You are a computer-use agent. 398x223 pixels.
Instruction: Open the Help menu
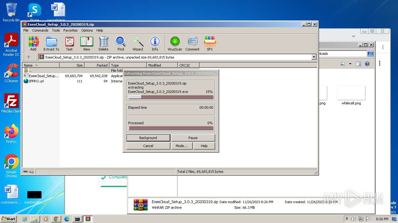[x=99, y=30]
